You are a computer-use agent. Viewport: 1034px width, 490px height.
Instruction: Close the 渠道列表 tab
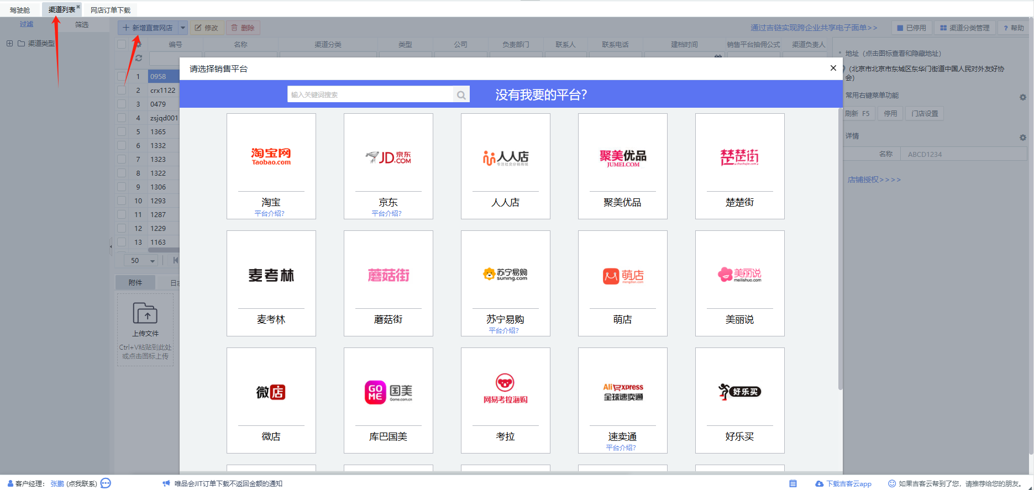[x=78, y=7]
